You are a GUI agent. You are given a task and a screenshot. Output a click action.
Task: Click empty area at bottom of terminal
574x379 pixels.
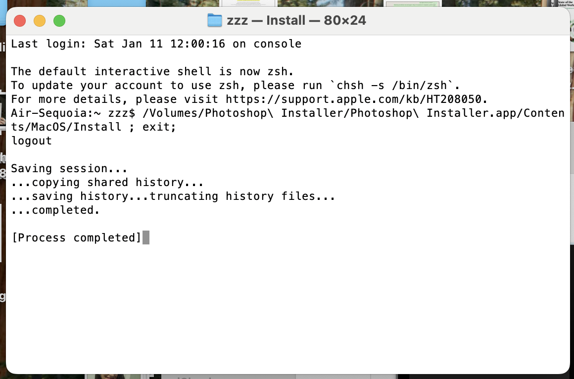(287, 322)
